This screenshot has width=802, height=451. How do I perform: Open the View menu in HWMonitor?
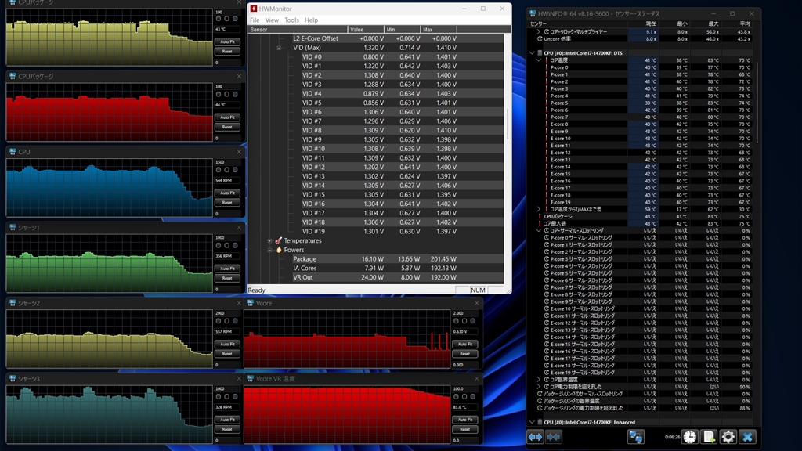272,20
